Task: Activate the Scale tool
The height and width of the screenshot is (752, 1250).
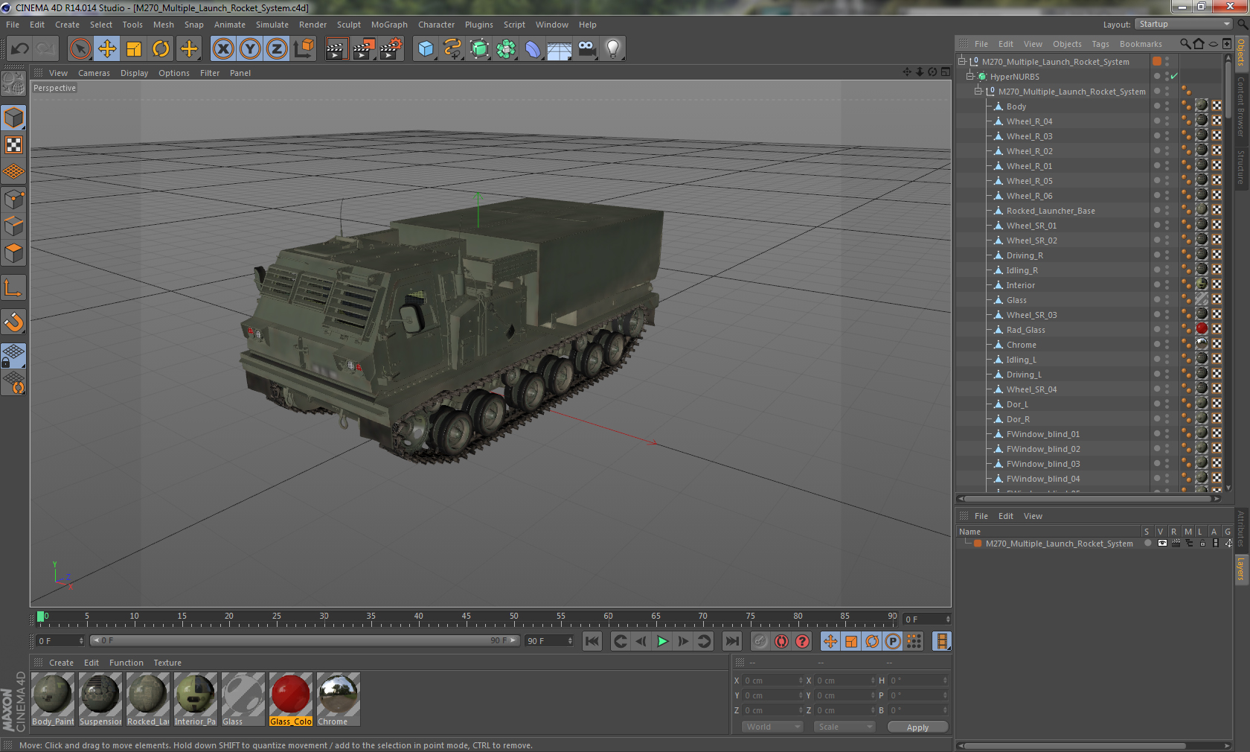Action: [134, 49]
